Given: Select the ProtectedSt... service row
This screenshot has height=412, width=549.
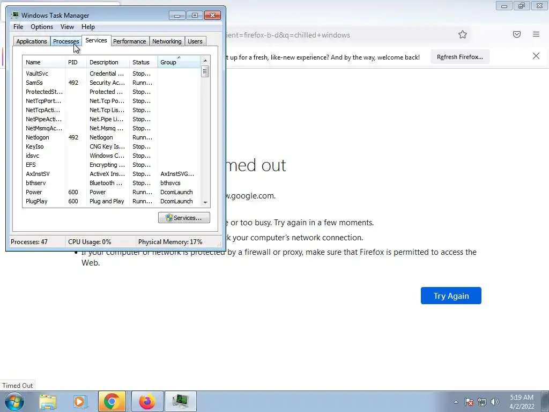Looking at the screenshot, I should click(x=112, y=92).
